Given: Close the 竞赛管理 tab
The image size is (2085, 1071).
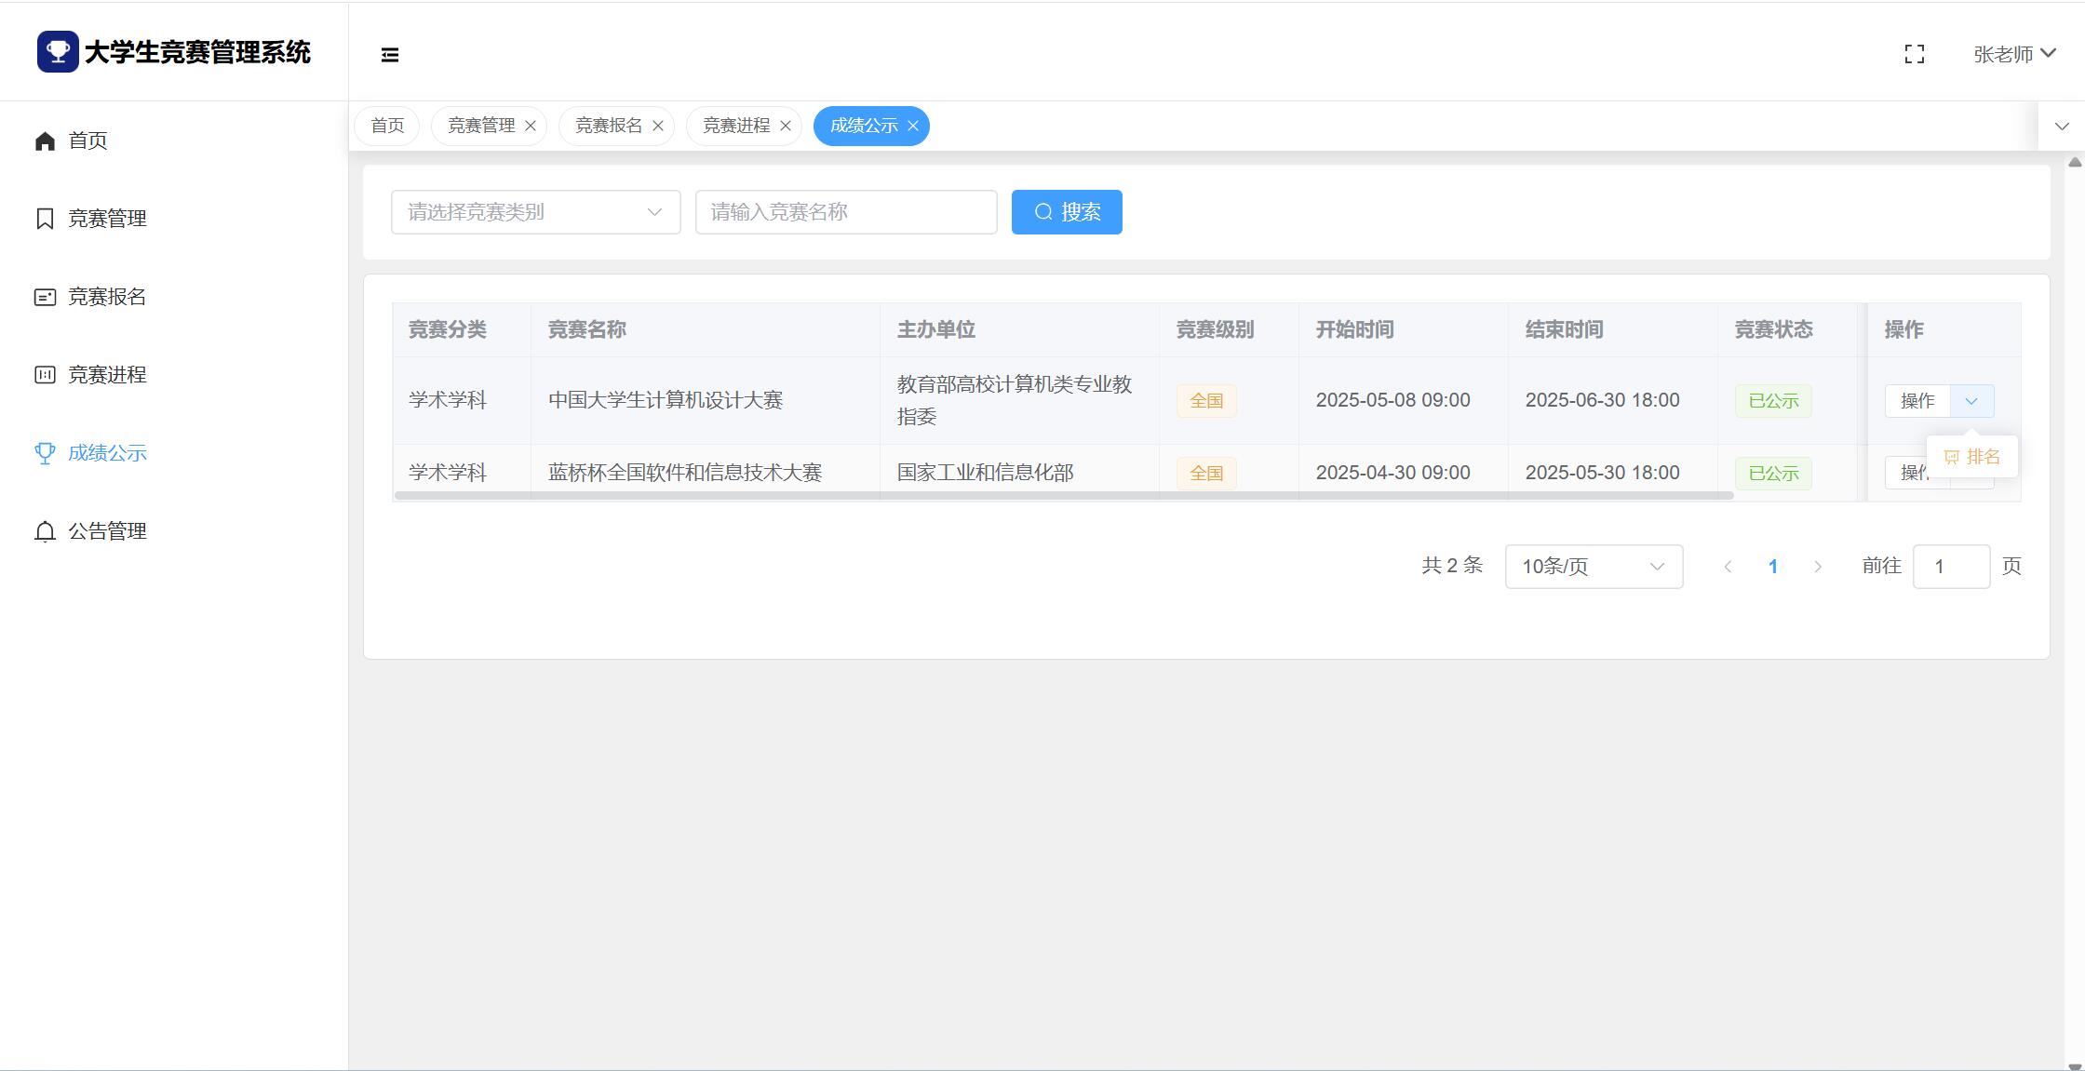Looking at the screenshot, I should click(x=531, y=126).
